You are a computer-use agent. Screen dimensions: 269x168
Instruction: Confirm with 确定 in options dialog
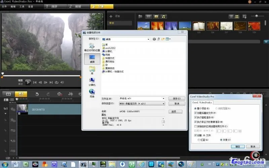click(x=238, y=146)
